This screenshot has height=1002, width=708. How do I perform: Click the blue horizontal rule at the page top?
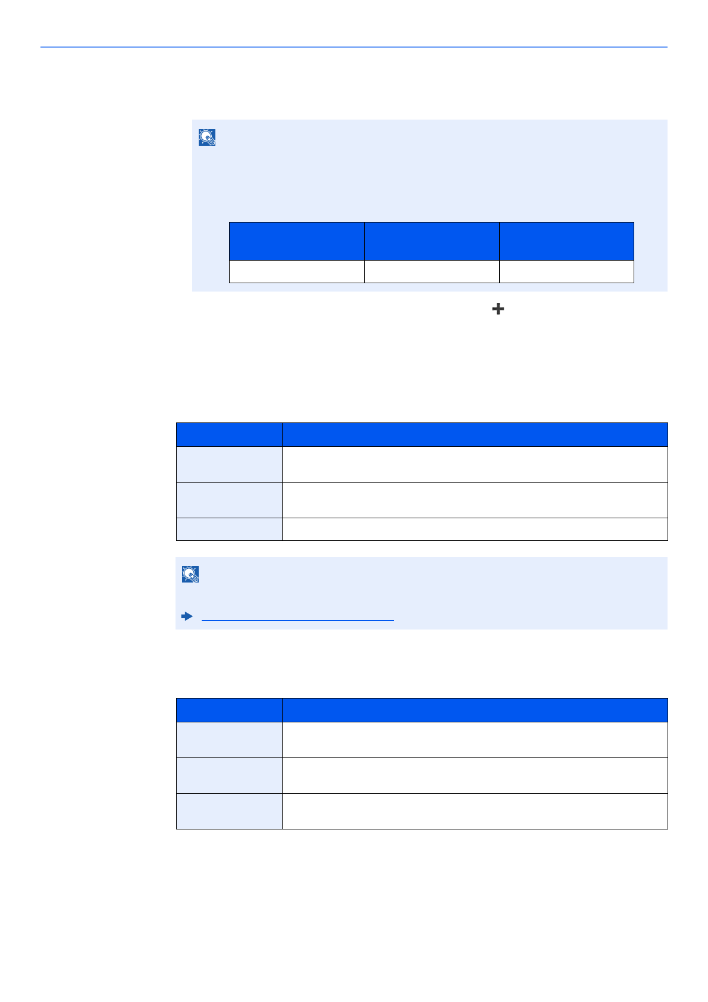(354, 47)
